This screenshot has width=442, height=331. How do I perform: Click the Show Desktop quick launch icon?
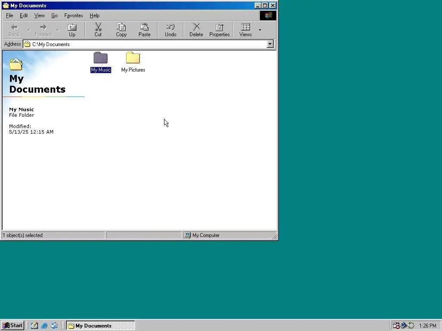tap(35, 326)
